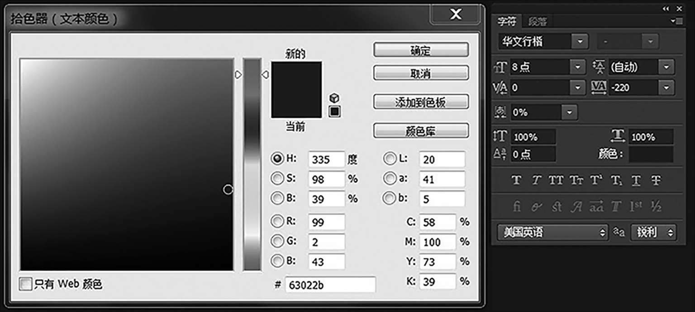The image size is (695, 312).
Task: Click the tracking VA icon beside -220
Action: [x=599, y=87]
